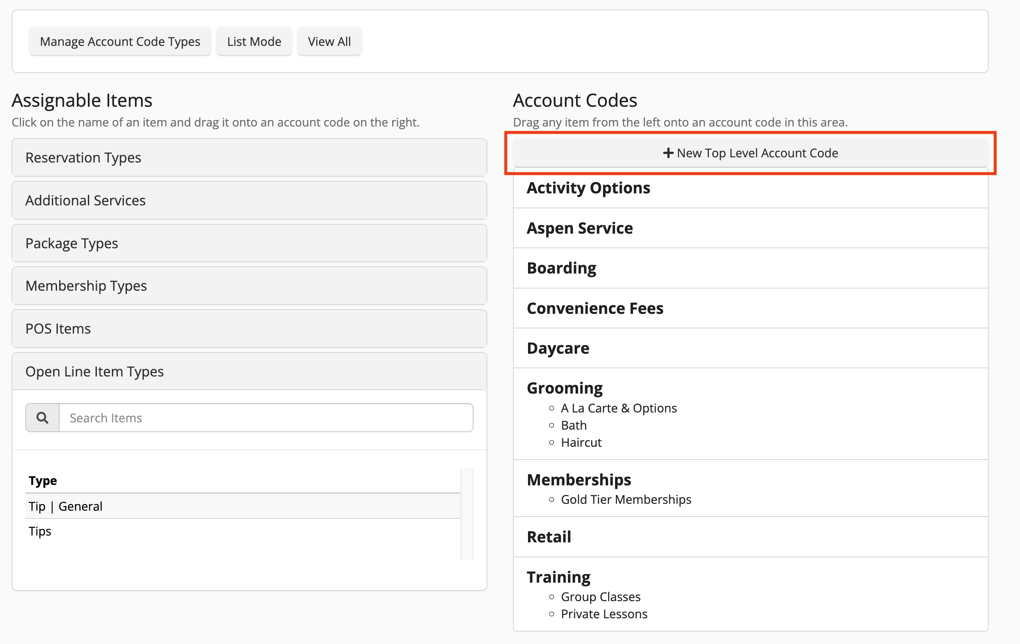Expand the Additional Services section

[249, 200]
